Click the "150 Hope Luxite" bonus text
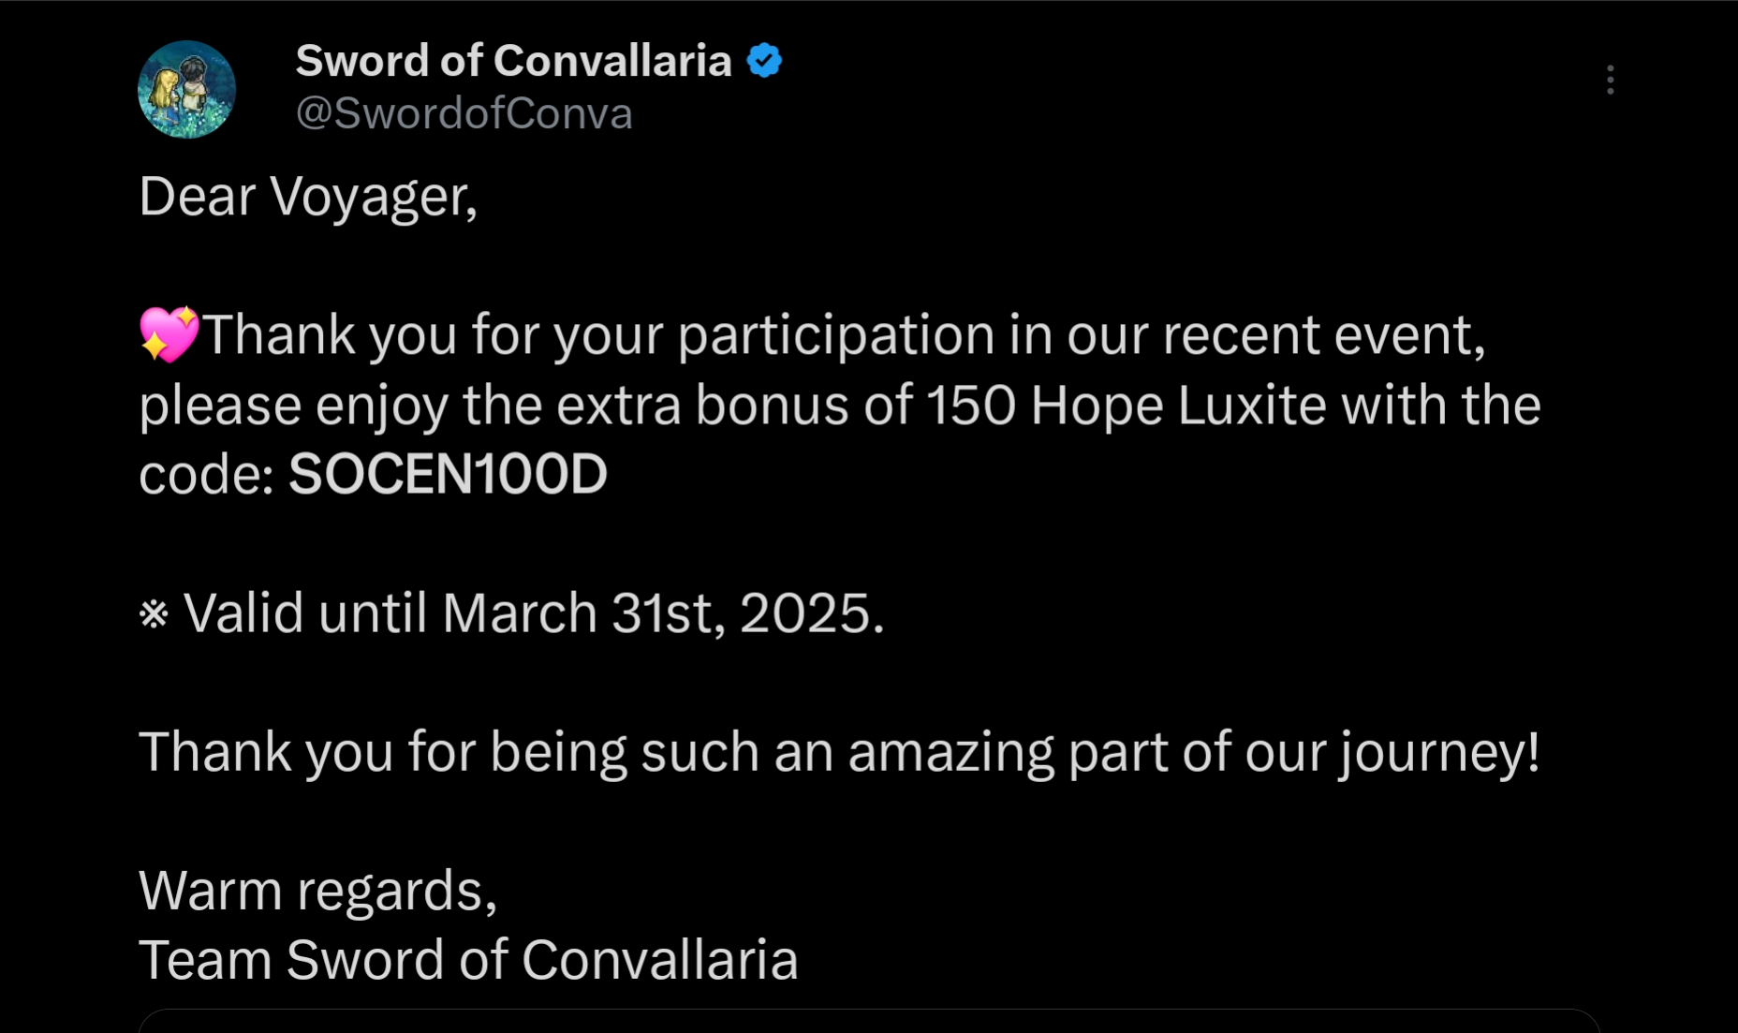Screen dimensions: 1738x1033 pyautogui.click(x=1126, y=406)
